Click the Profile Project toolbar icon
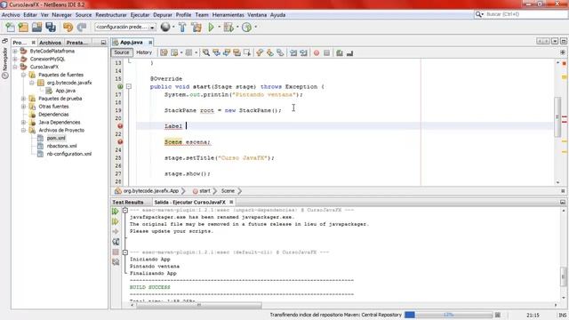Screen dimensions: 569x320 click(x=247, y=28)
